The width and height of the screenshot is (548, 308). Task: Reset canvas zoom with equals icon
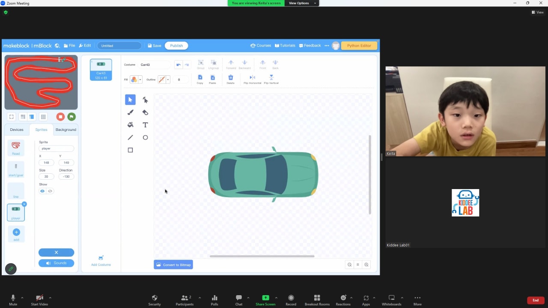(358, 265)
